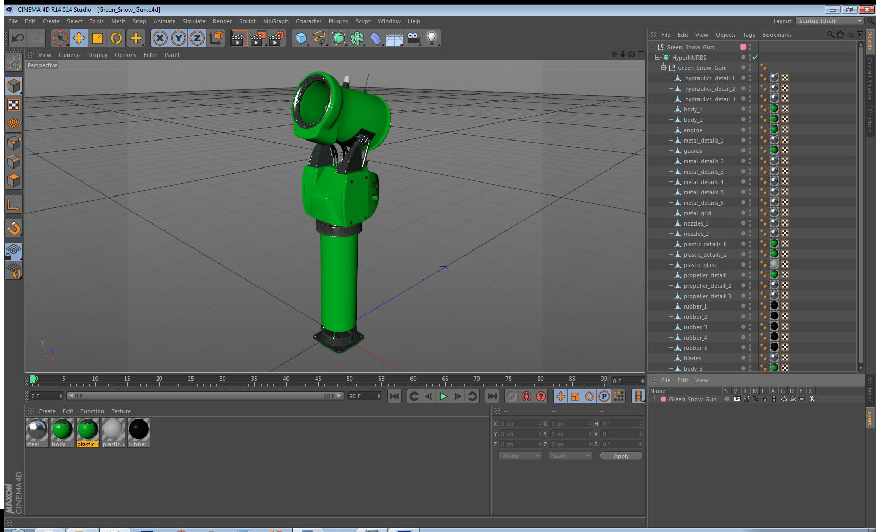The height and width of the screenshot is (532, 876).
Task: Click the record active objects button
Action: click(511, 396)
